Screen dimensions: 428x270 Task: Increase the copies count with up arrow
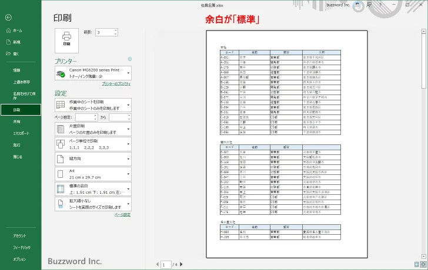pos(116,31)
